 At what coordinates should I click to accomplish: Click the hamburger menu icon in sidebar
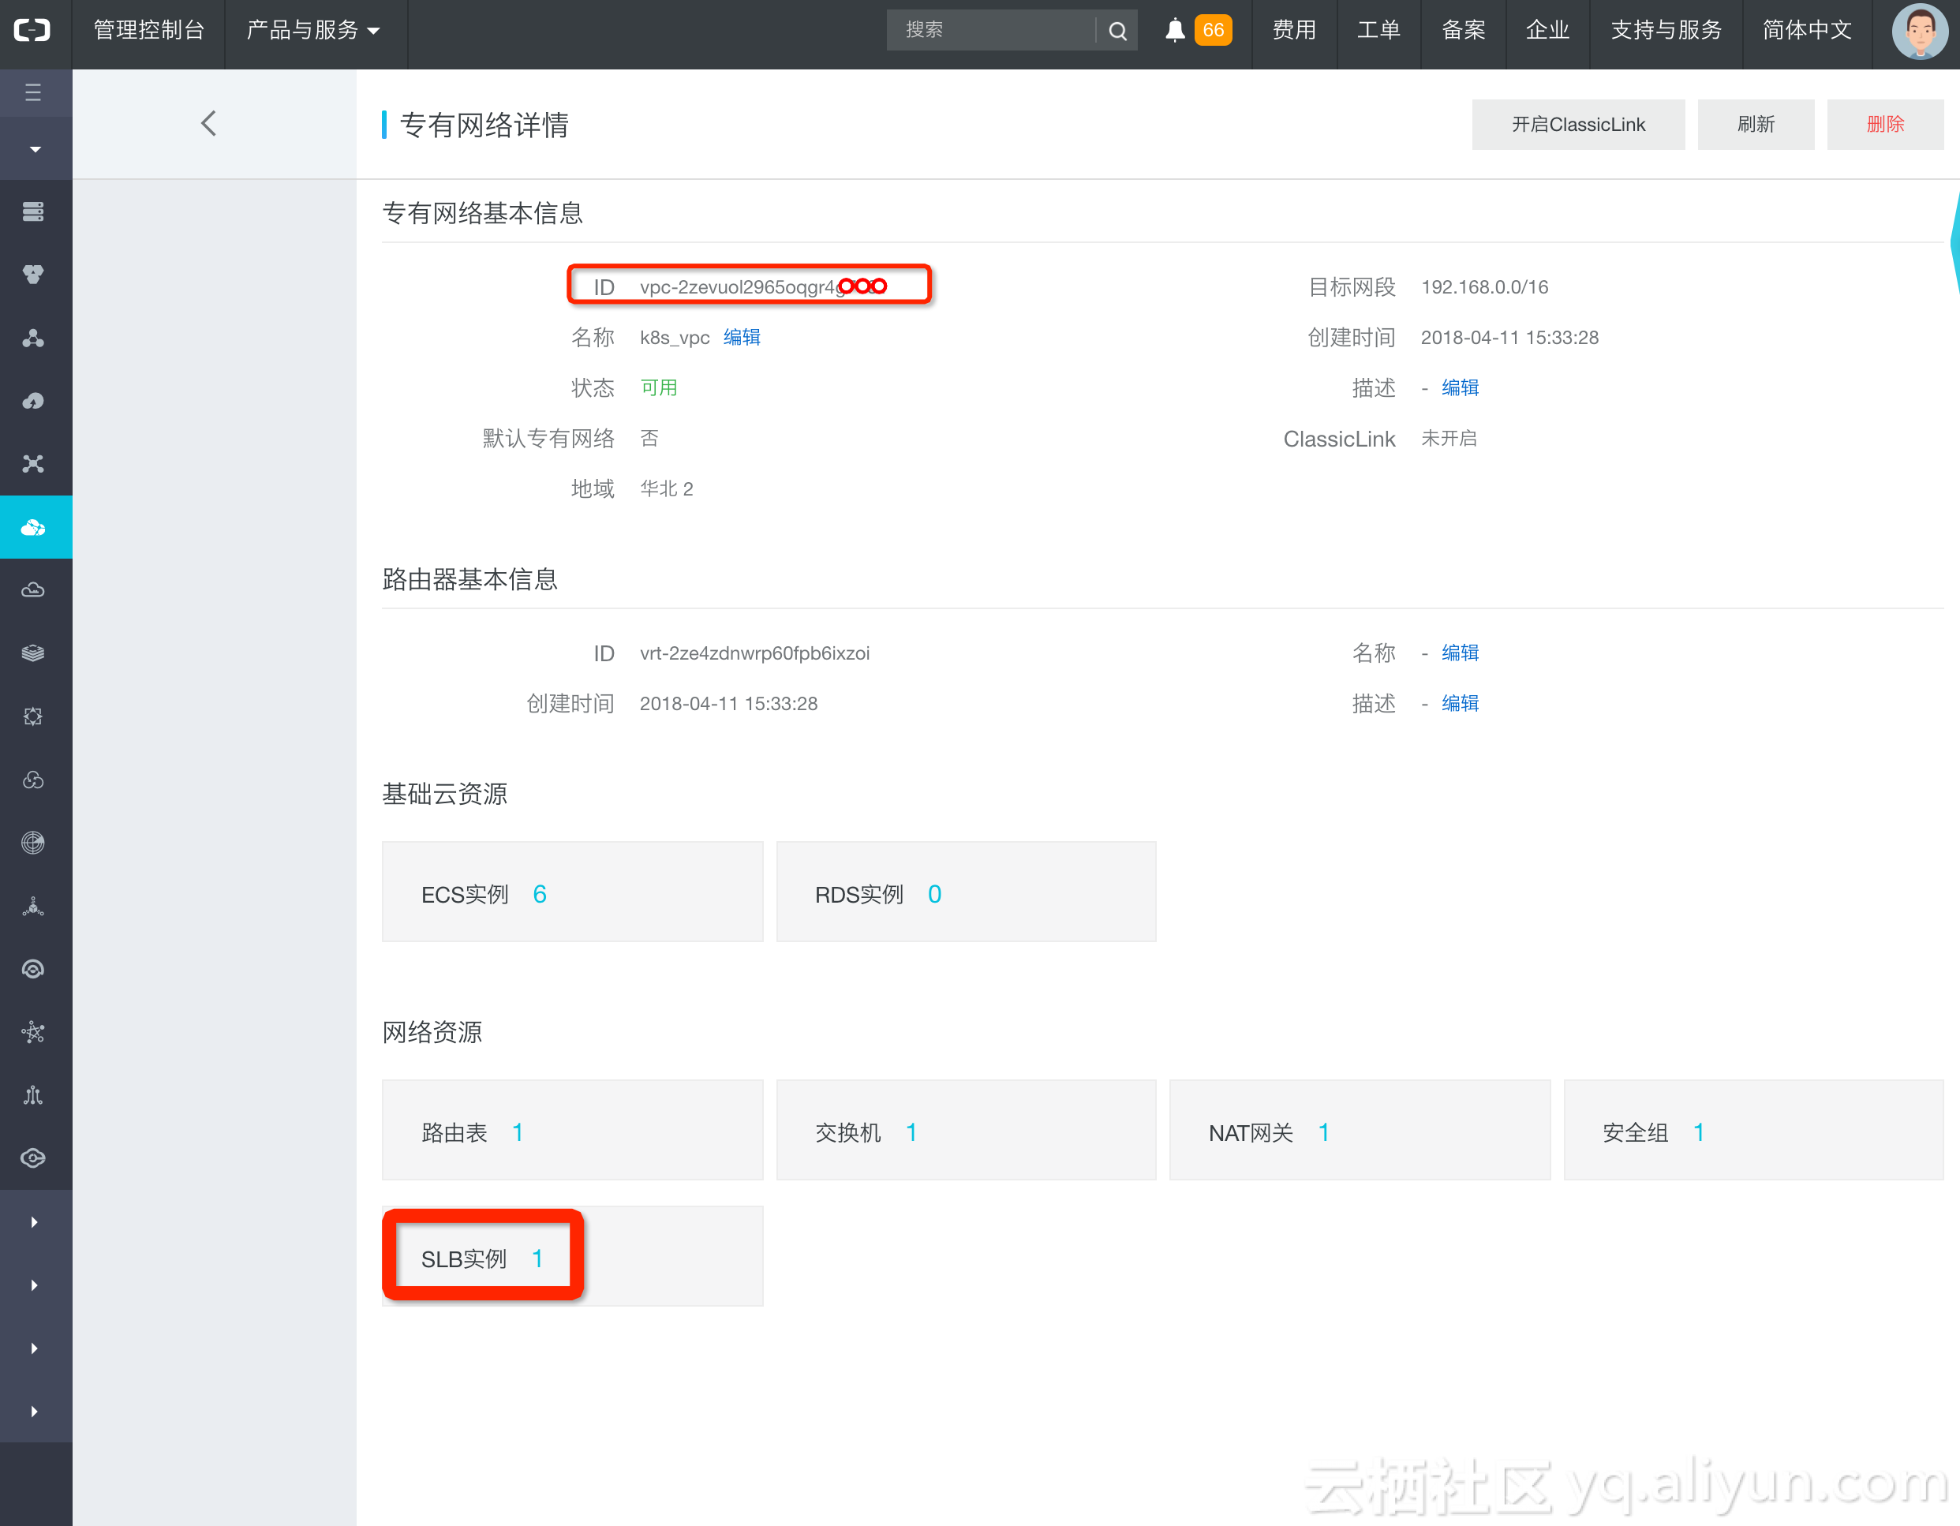pos(33,92)
